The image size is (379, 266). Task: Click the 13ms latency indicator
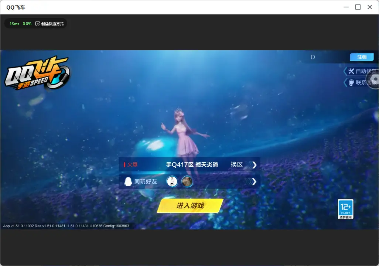pos(14,24)
